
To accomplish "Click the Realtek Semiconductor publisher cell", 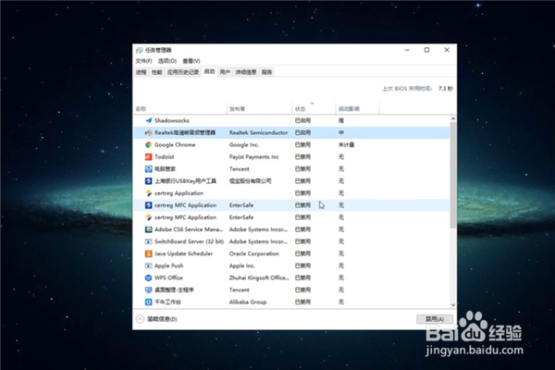I will coord(258,133).
